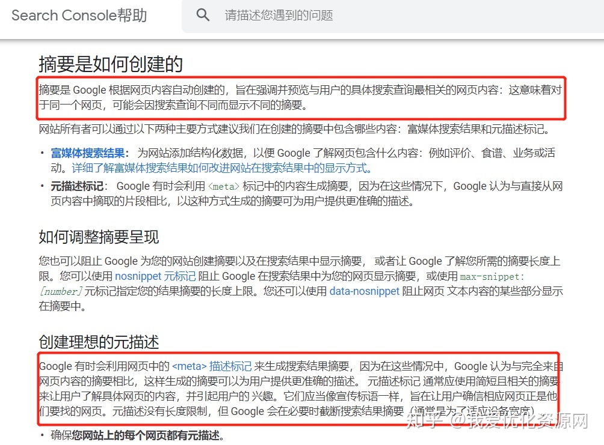Click the bold 元描述标记 bullet label
604x445 pixels.
click(x=78, y=186)
